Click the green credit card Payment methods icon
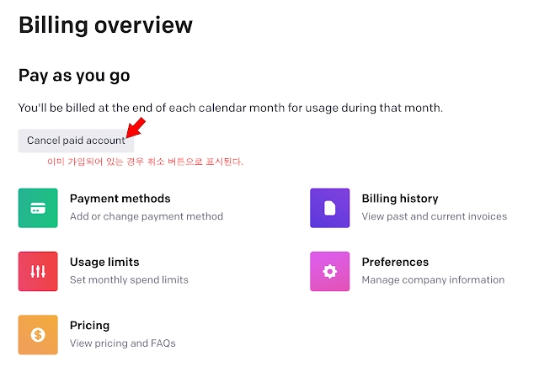Image resolution: width=539 pixels, height=388 pixels. [38, 208]
